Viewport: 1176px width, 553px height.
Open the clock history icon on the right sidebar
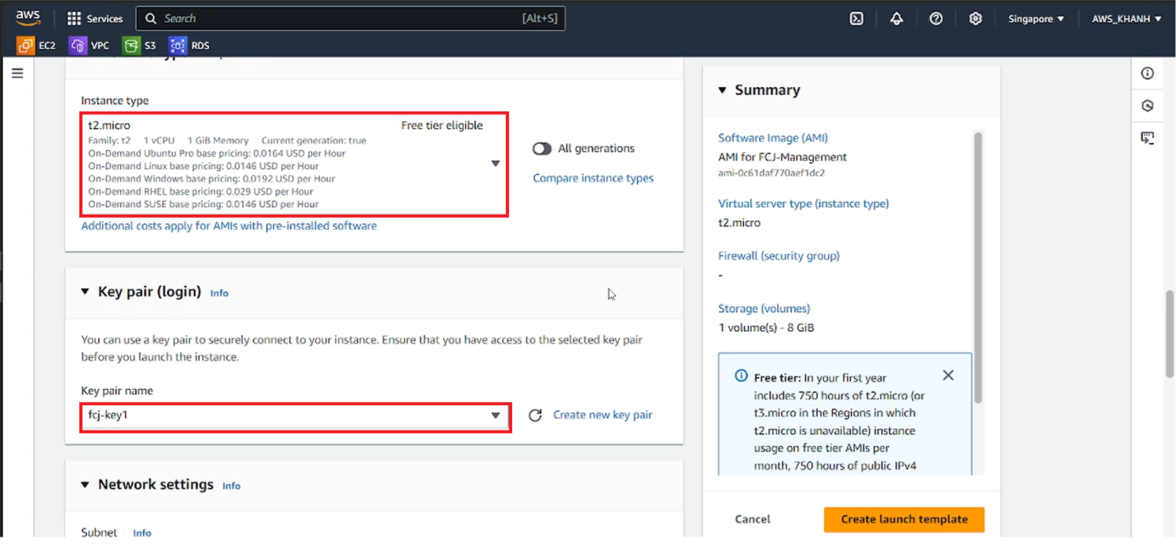tap(1148, 105)
